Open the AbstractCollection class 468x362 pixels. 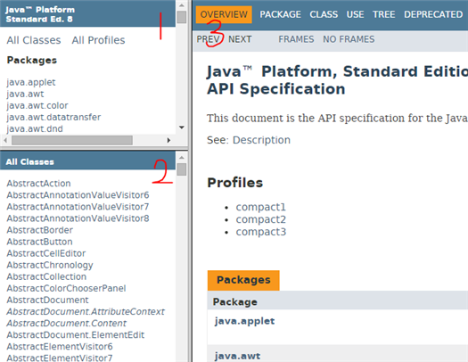(46, 276)
